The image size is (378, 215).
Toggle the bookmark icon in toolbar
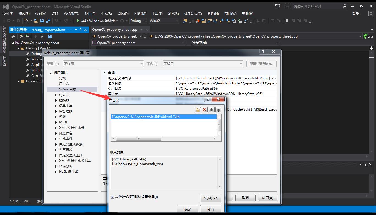[x=287, y=21]
